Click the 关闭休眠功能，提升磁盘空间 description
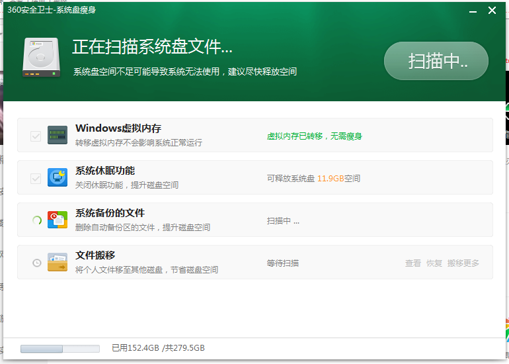The image size is (509, 364). (127, 185)
